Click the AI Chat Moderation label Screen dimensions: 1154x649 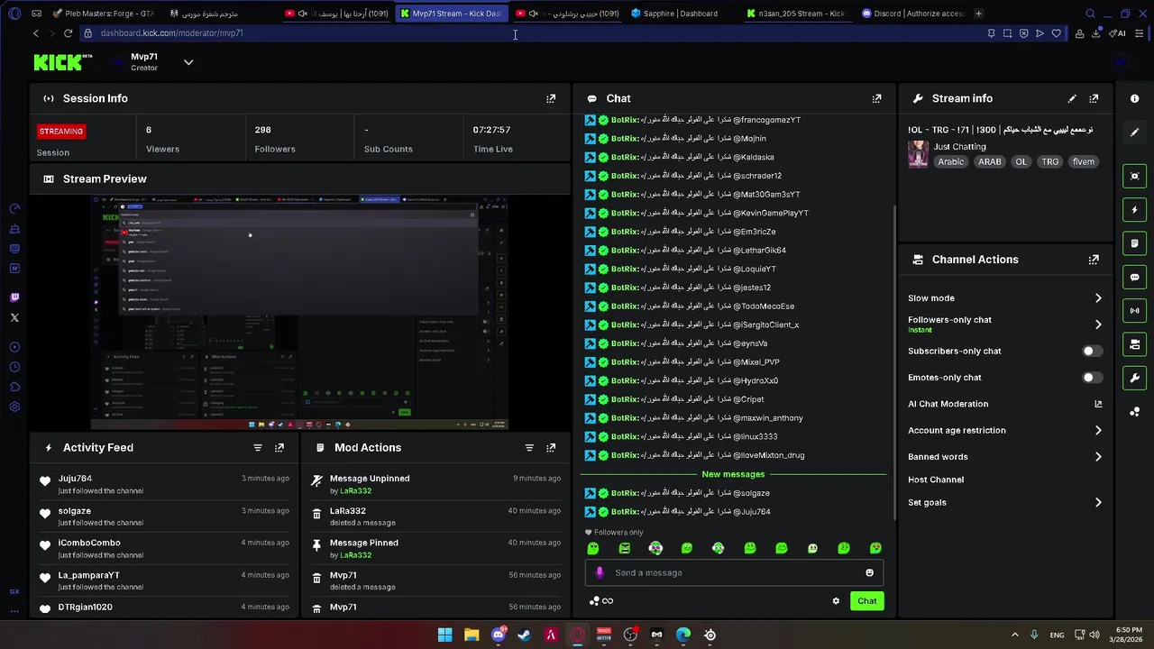pyautogui.click(x=948, y=404)
